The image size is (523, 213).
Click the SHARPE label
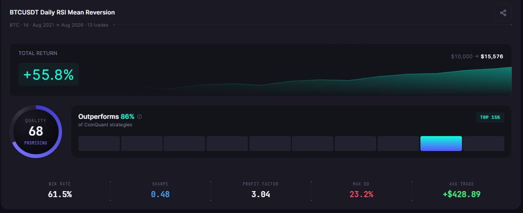pos(160,184)
